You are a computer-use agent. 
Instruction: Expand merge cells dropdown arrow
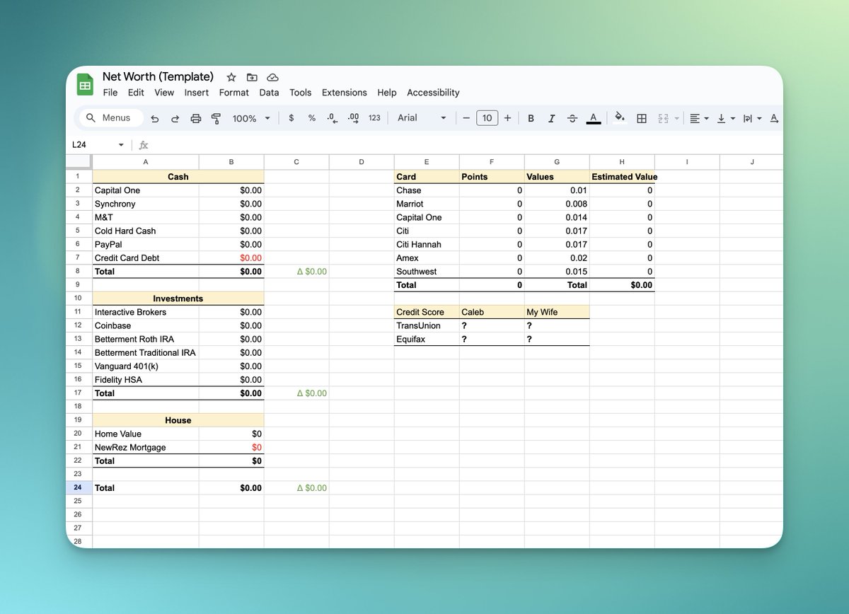click(x=676, y=119)
